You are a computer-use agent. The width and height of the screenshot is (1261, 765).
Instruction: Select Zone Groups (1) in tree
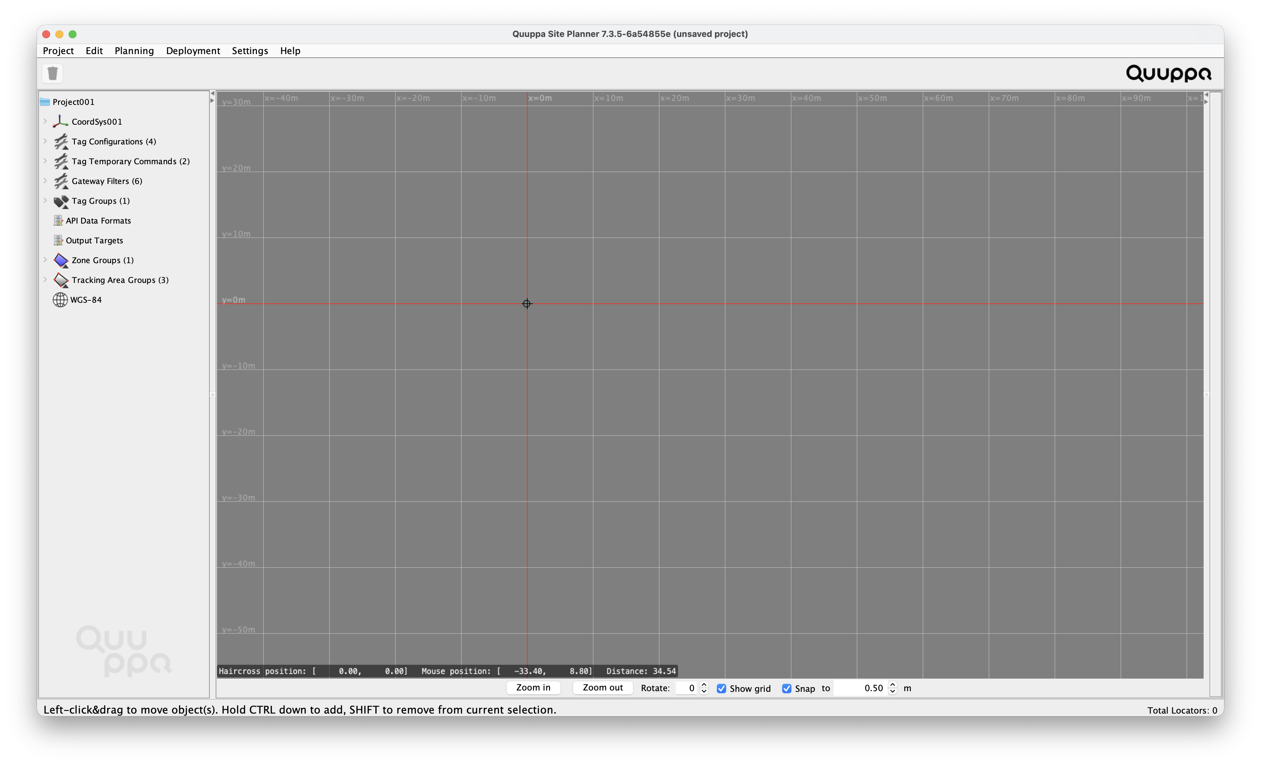[x=103, y=260]
